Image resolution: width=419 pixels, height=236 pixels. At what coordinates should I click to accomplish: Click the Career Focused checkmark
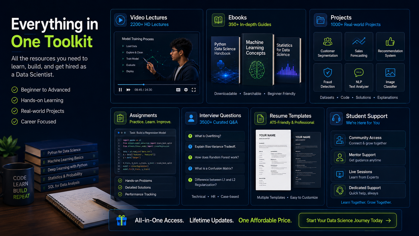[15, 122]
